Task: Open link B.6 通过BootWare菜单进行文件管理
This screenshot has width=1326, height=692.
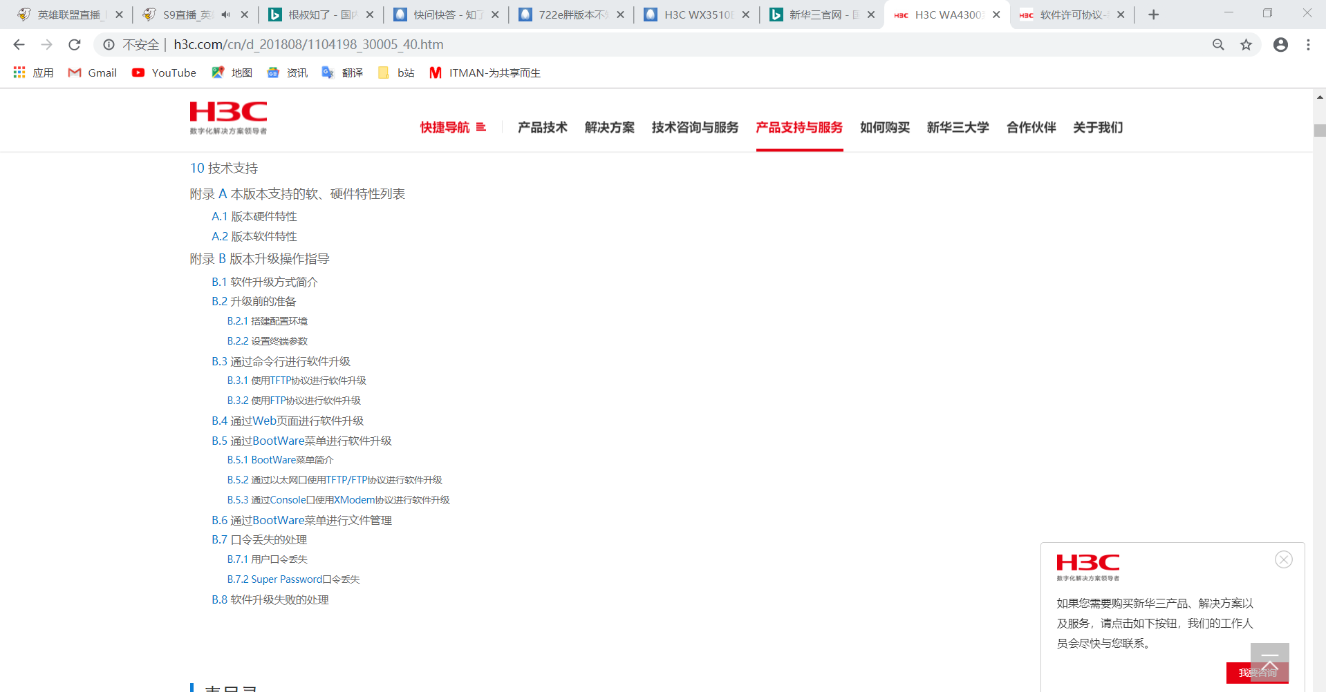Action: 301,520
